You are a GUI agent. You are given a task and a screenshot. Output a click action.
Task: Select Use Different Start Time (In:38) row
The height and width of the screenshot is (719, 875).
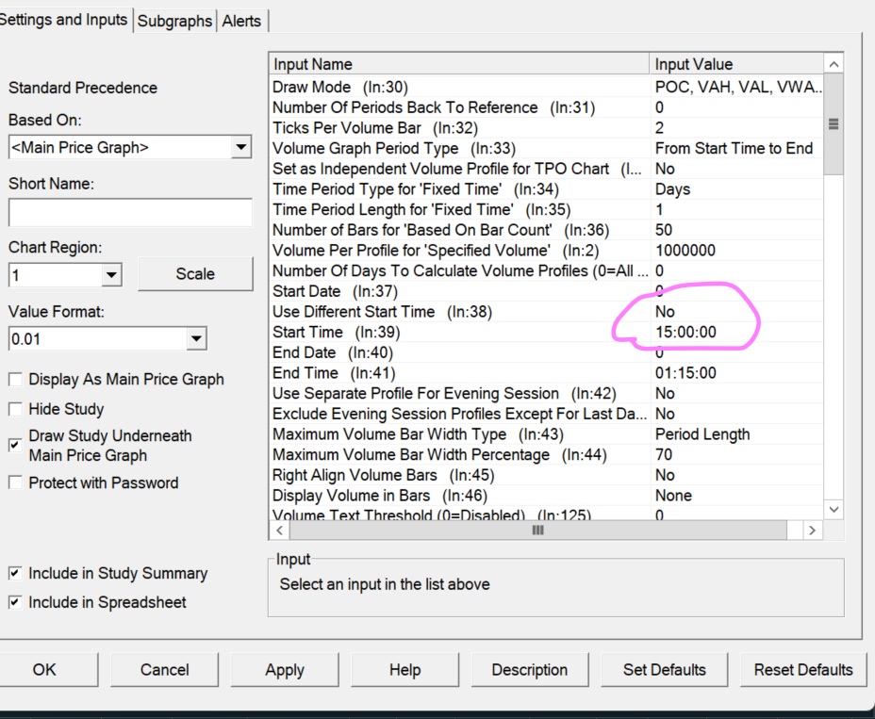point(546,312)
